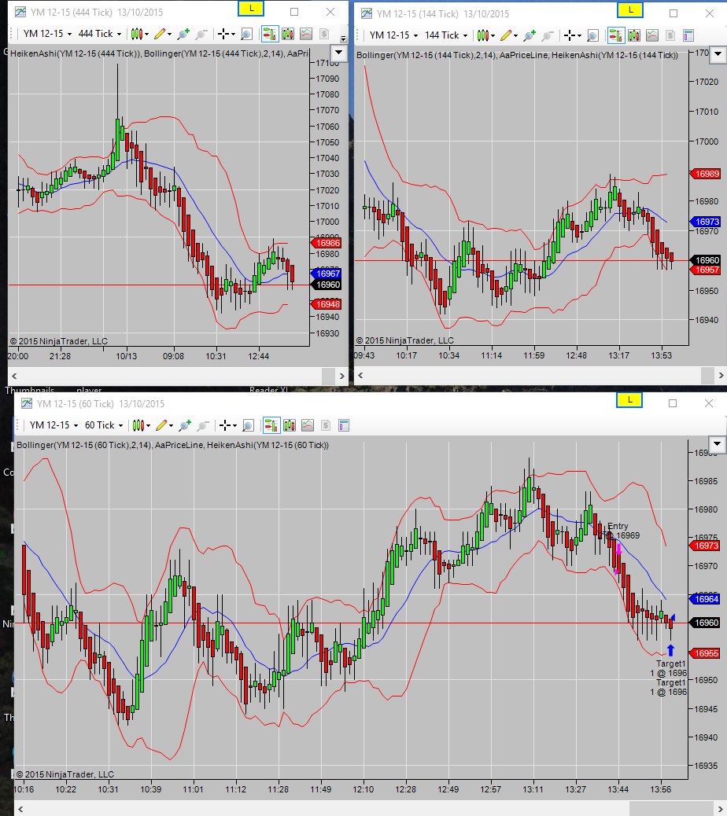Click zoom out icon in 60 Tick window
Image resolution: width=727 pixels, height=816 pixels.
pyautogui.click(x=202, y=426)
